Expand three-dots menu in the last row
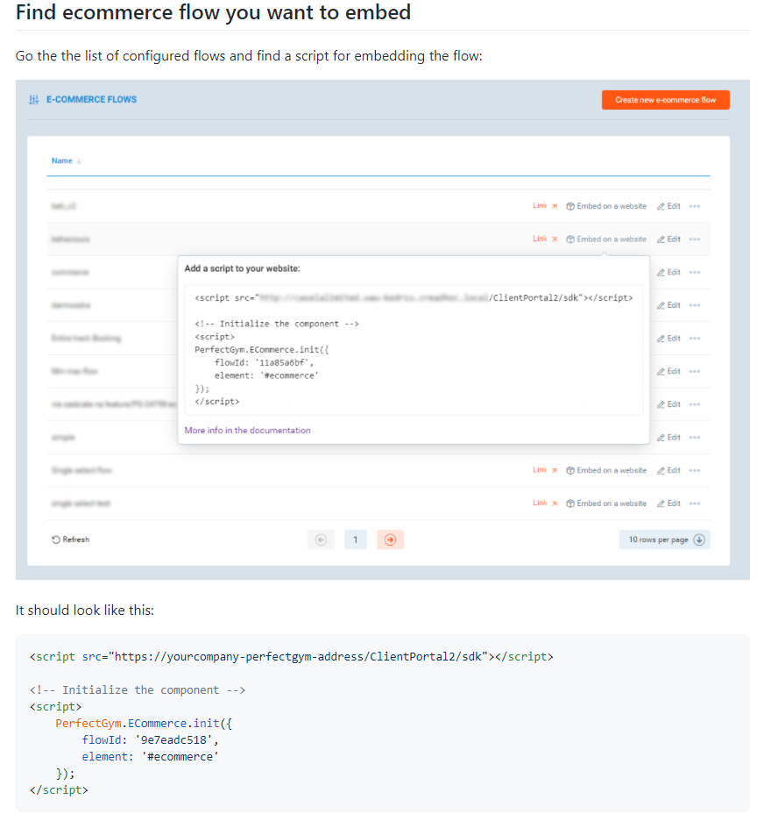 [695, 503]
